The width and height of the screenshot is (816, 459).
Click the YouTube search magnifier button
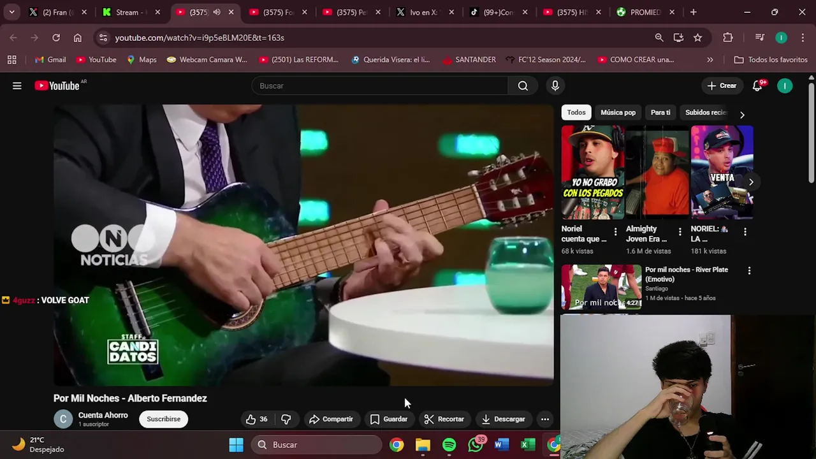point(523,85)
